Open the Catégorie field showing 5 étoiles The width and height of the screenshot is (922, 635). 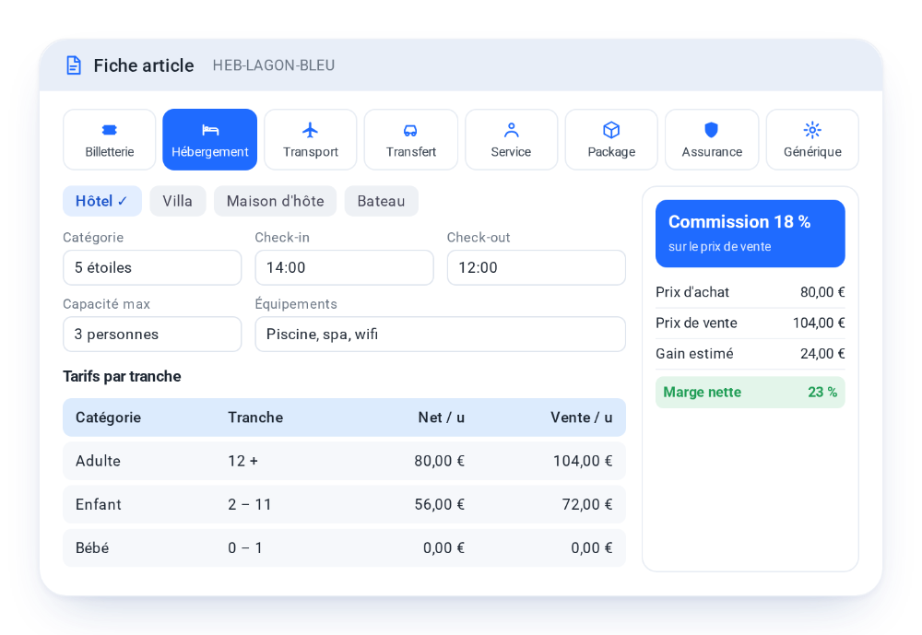[x=152, y=267]
